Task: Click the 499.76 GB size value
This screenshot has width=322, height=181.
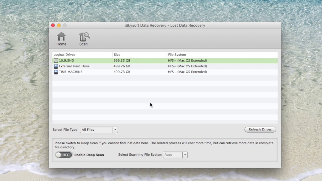Action: click(x=122, y=66)
